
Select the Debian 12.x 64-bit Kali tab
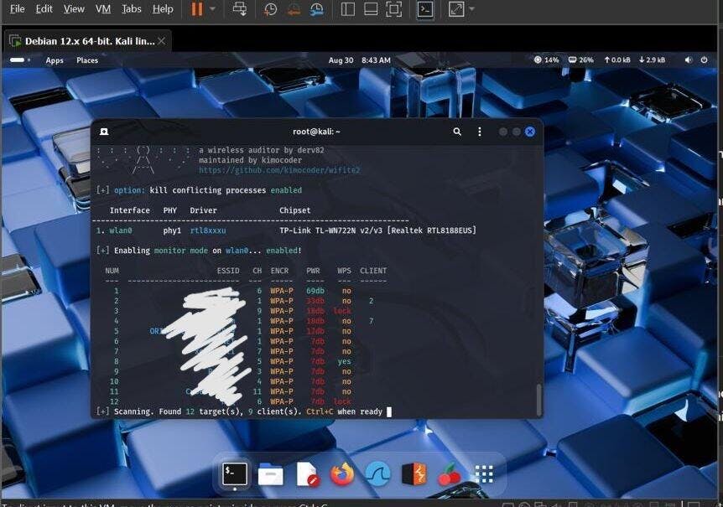82,41
